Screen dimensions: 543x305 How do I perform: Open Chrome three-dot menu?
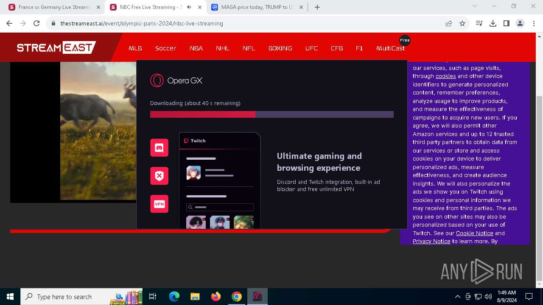click(533, 23)
